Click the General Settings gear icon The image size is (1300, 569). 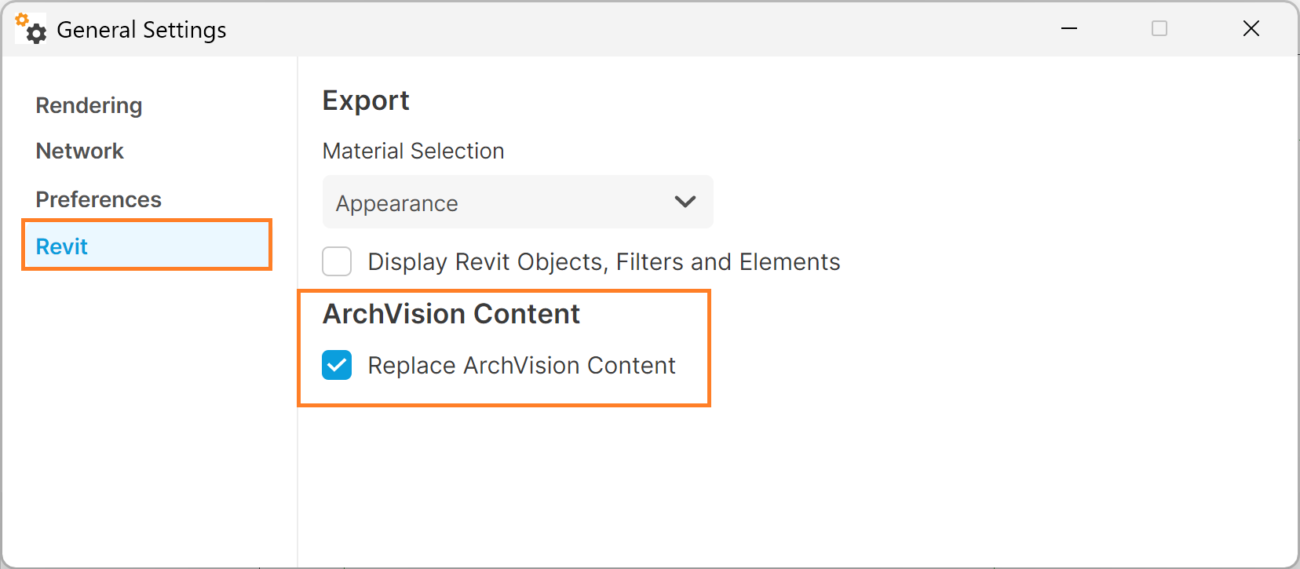click(x=31, y=29)
